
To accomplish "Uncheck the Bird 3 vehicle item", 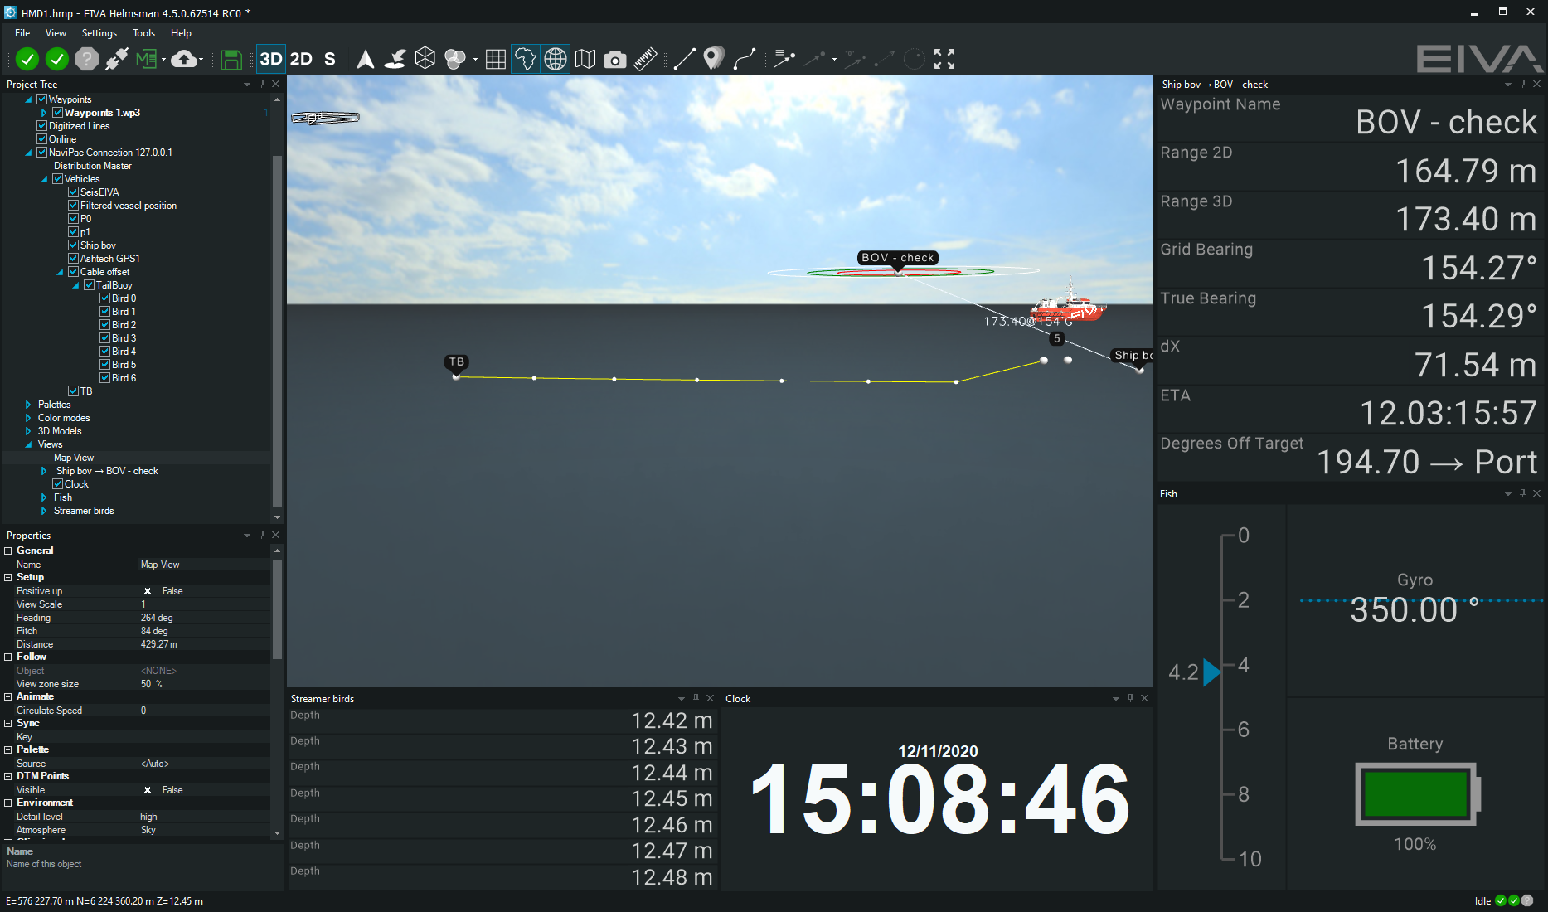I will [x=106, y=337].
